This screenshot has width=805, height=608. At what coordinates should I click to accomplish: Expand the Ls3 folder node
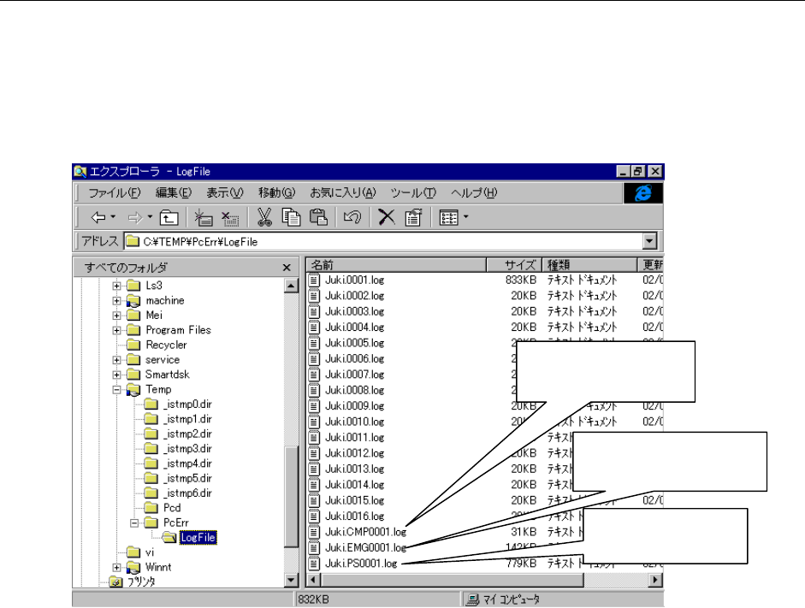[116, 286]
